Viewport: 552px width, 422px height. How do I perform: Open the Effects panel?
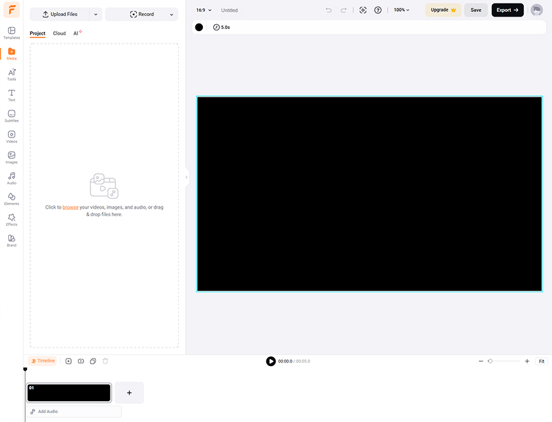(x=12, y=220)
